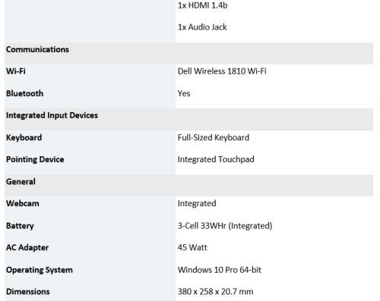Click '3-Cell 33WHr (Integrated)' value
Screen dimensions: 380x301
(225, 226)
